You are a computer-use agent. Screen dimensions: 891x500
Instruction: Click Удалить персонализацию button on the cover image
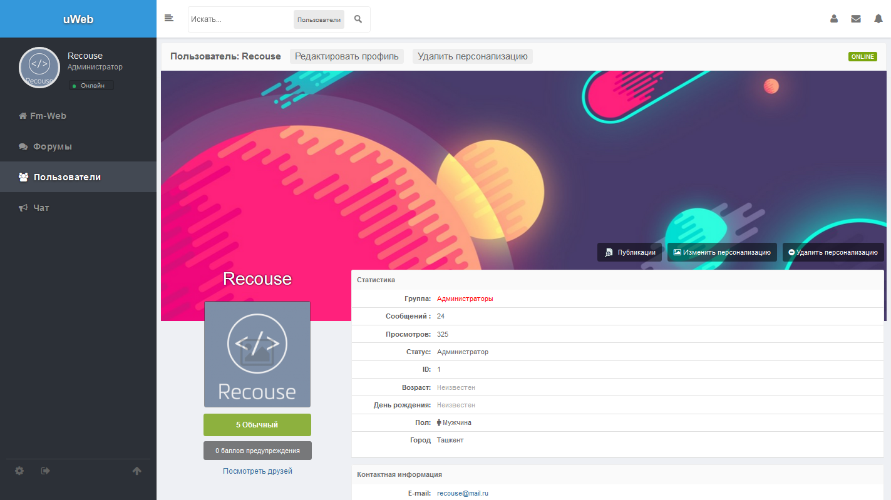833,252
